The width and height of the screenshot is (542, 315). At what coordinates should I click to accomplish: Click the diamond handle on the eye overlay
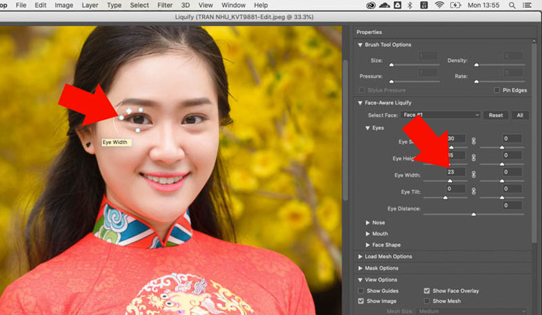tap(129, 110)
